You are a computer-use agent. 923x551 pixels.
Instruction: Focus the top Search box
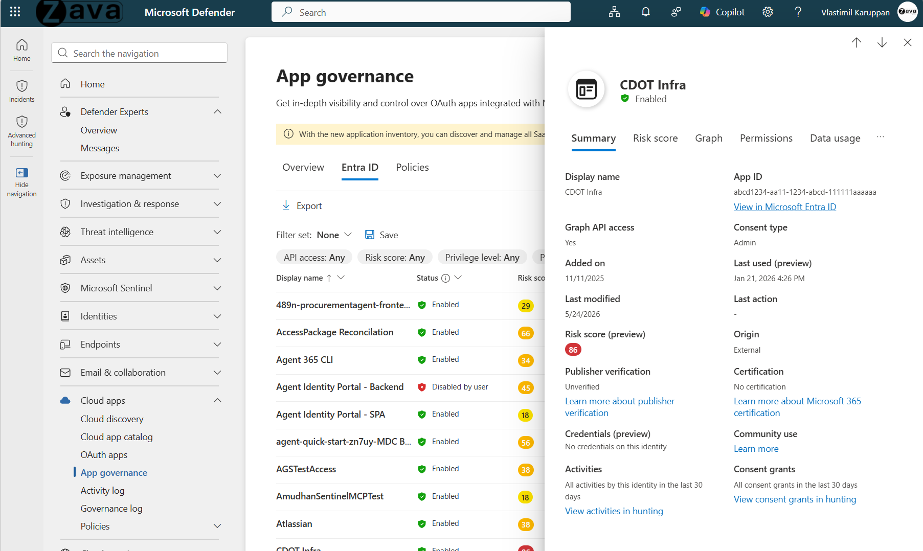click(421, 12)
